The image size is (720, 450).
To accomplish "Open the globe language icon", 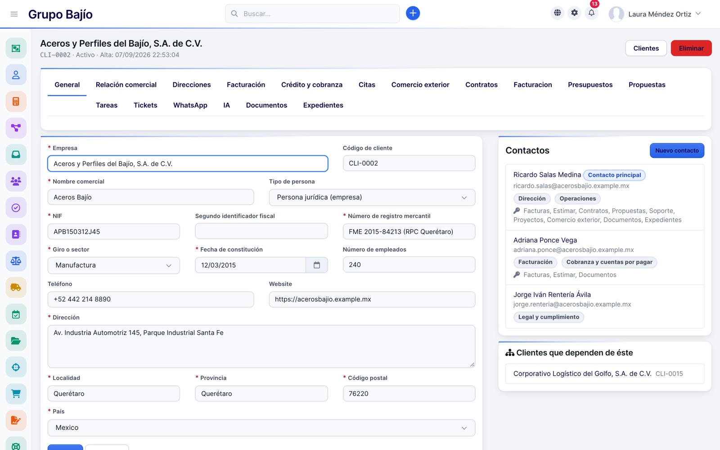I will tap(557, 13).
